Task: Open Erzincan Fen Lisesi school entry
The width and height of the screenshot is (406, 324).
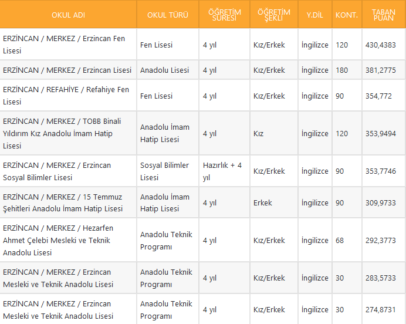Action: click(64, 45)
